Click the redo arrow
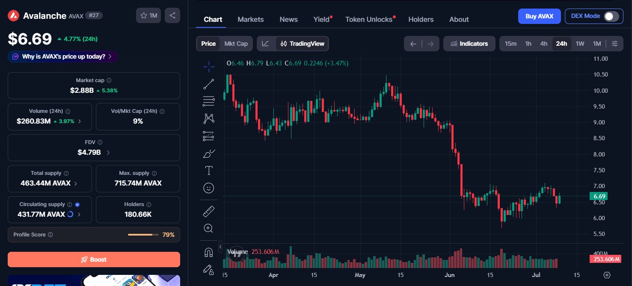This screenshot has height=286, width=632. 430,44
